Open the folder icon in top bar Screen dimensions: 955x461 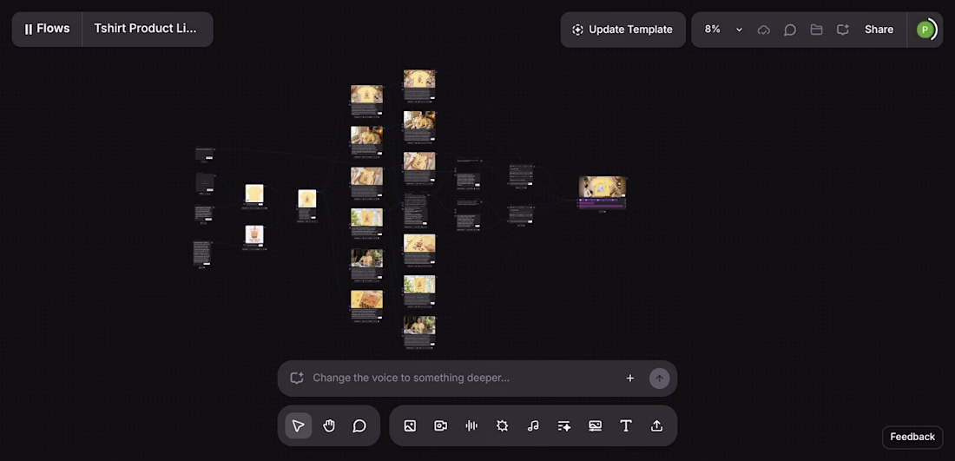coord(816,30)
